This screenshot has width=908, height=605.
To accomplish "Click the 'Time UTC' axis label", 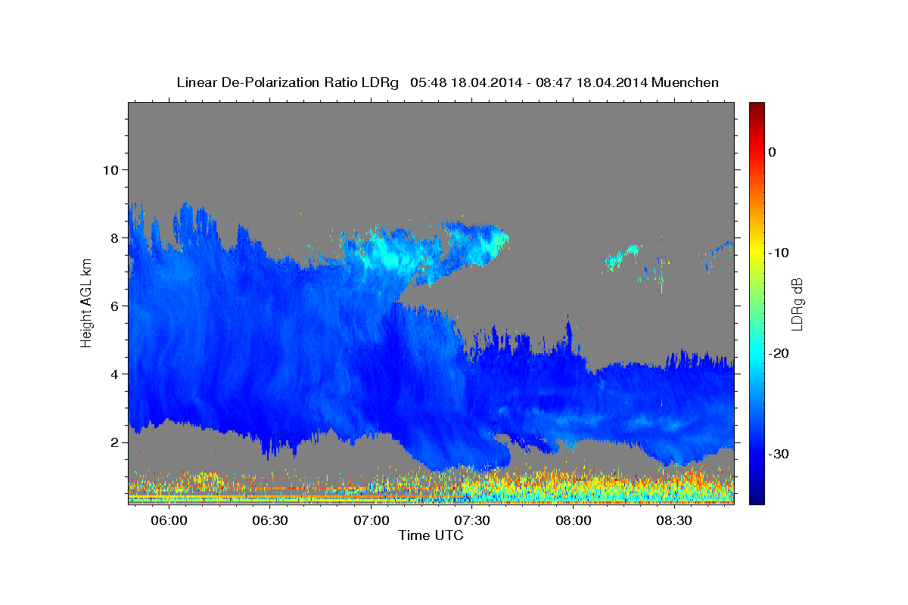I will point(431,535).
